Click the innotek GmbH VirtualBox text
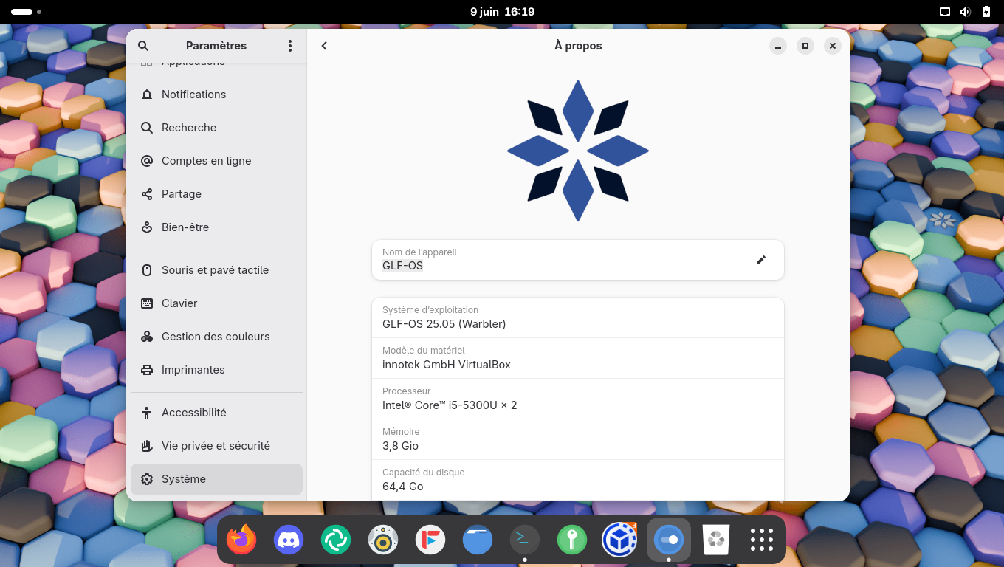Viewport: 1004px width, 567px height. click(x=447, y=365)
